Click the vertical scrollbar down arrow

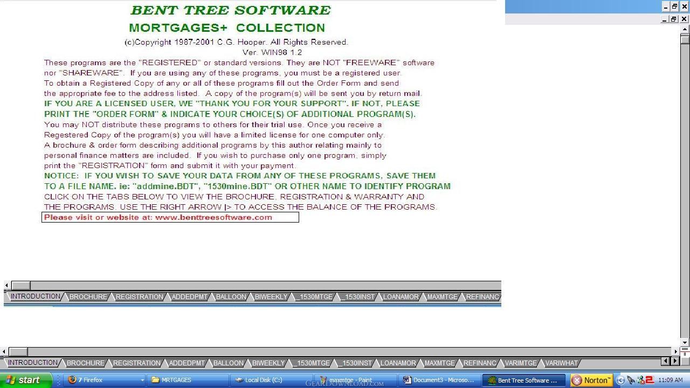click(x=685, y=342)
